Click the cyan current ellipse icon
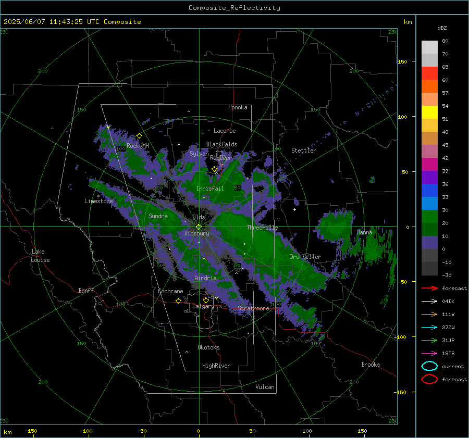469x438 pixels. 429,366
